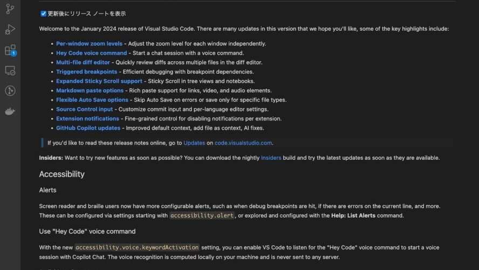Select the Flexible Auto Save options link
479x270 pixels.
pyautogui.click(x=92, y=100)
